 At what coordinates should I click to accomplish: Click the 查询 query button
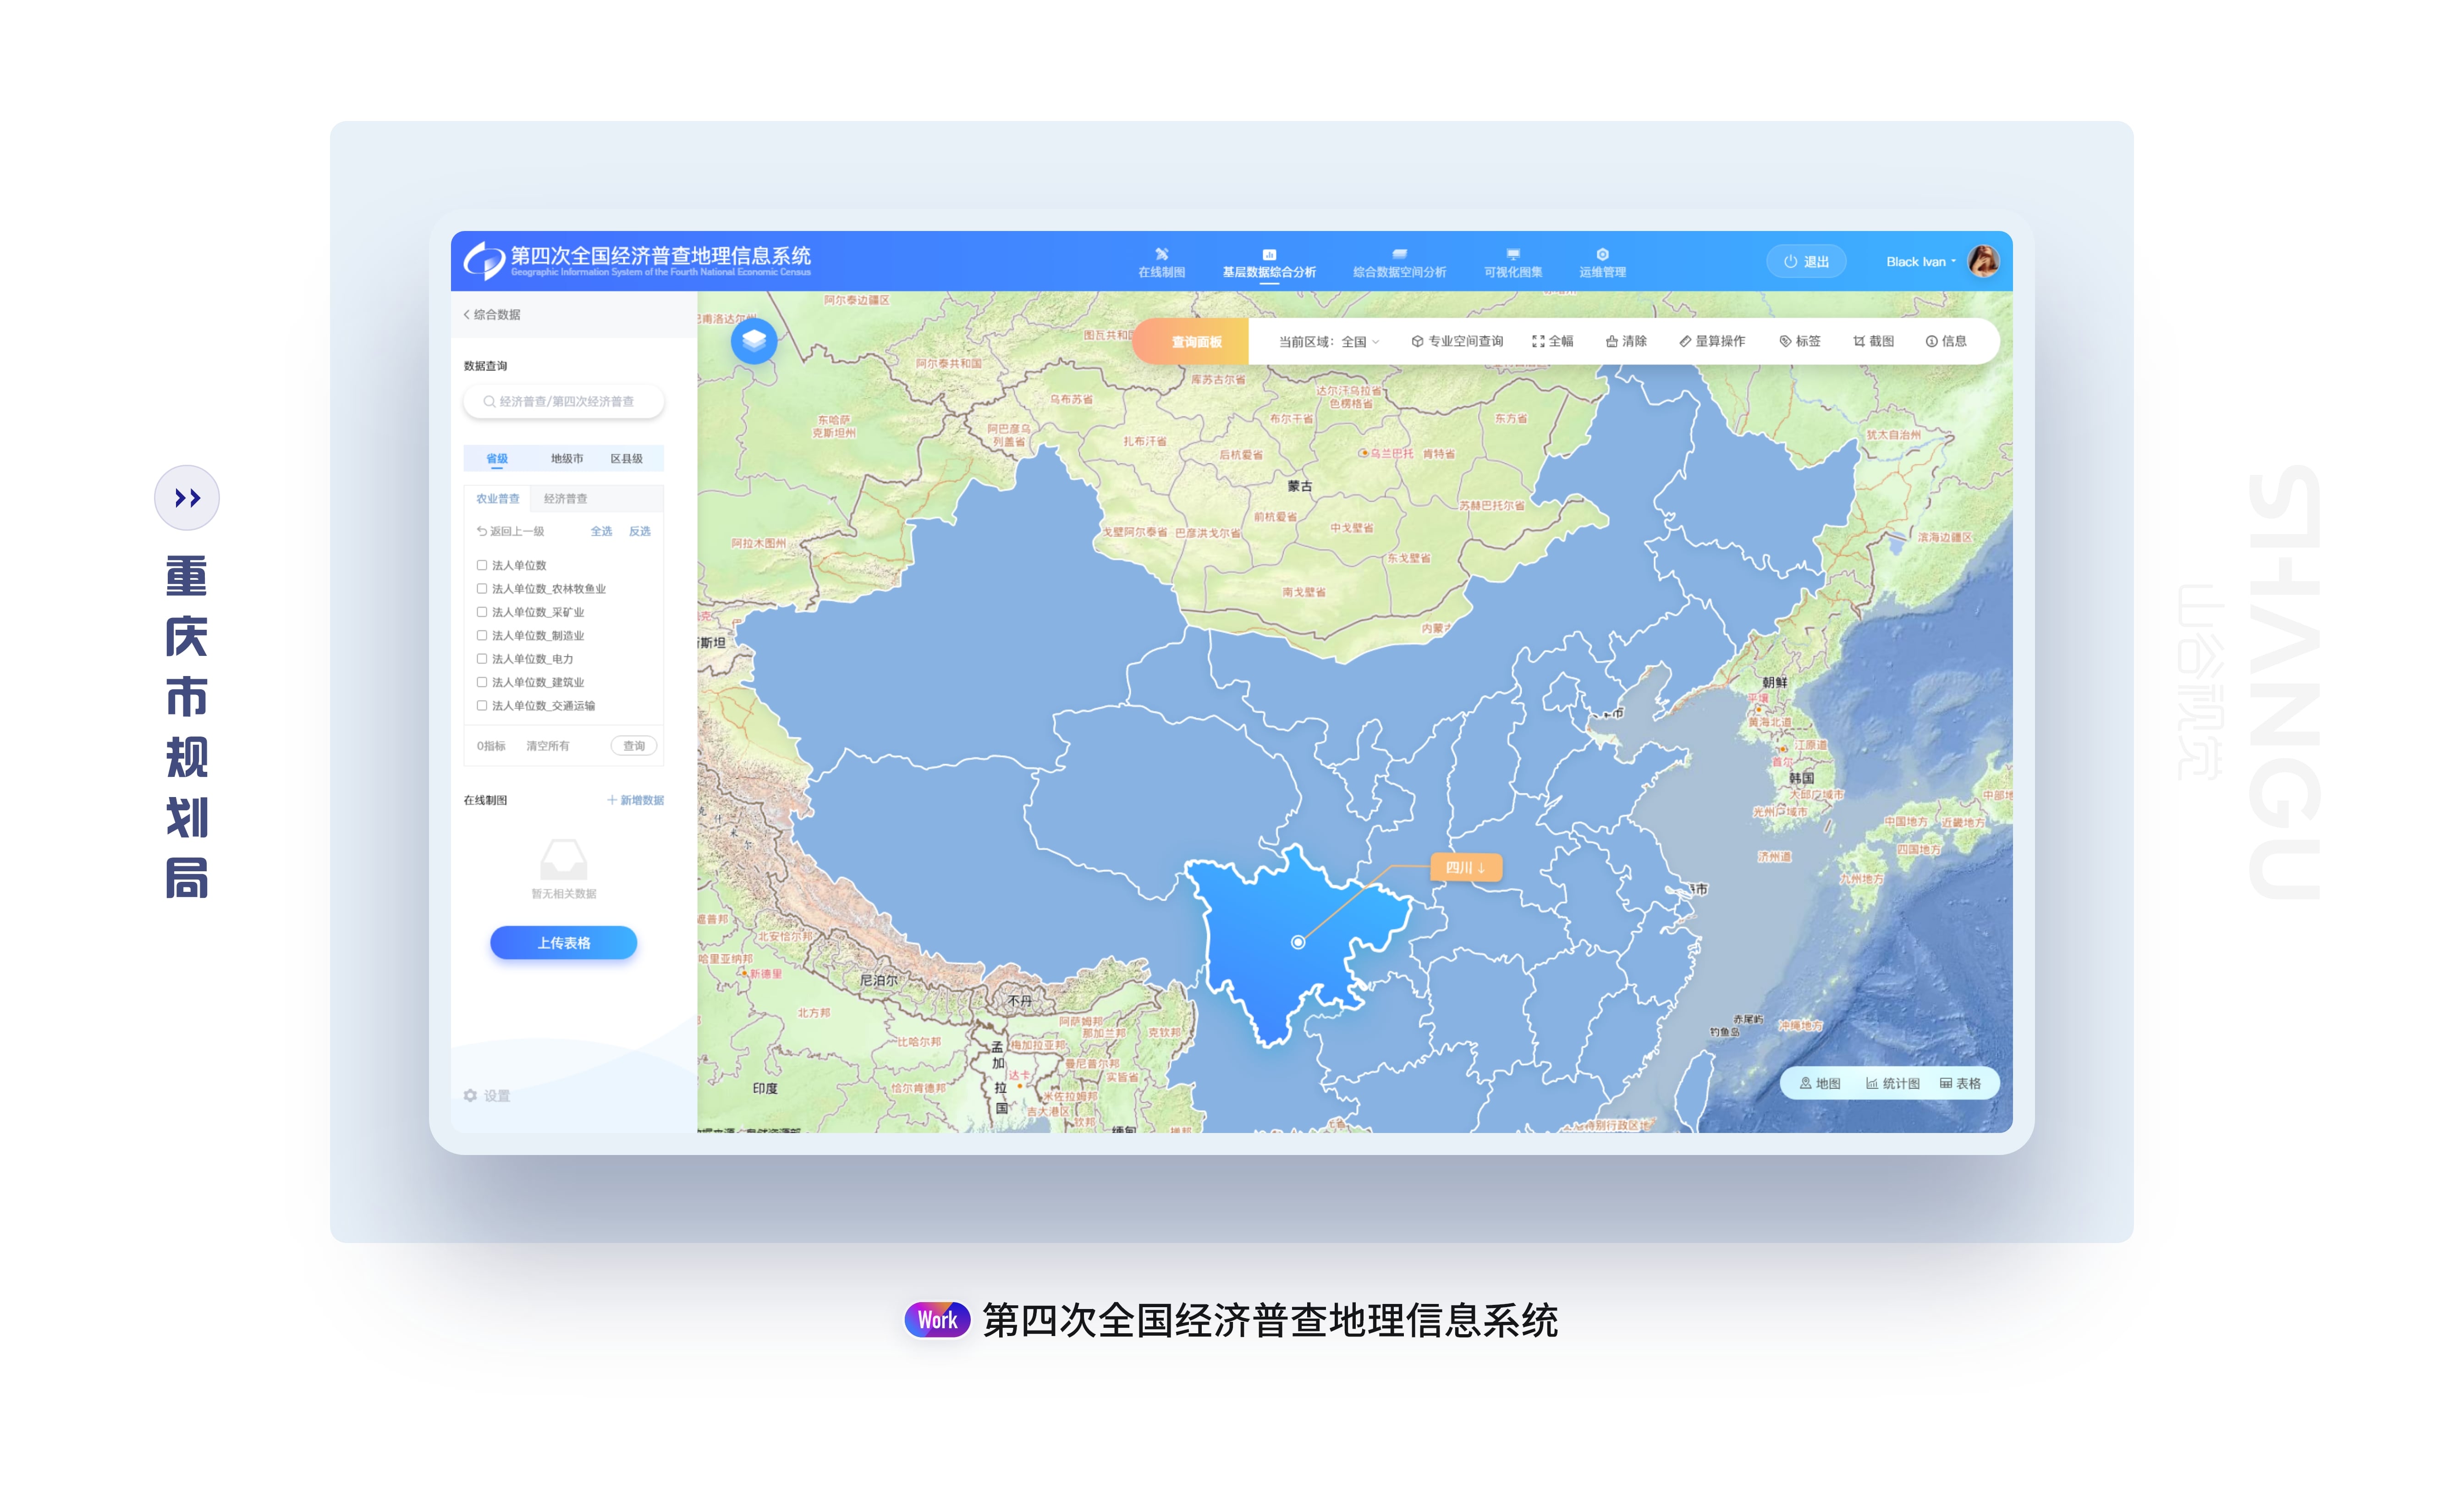[634, 746]
